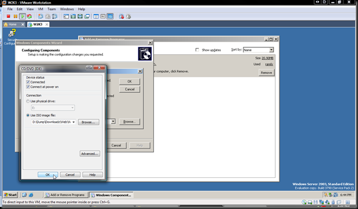This screenshot has height=209, width=358.
Task: Click the Reset VM toolbar icon
Action: click(x=29, y=17)
